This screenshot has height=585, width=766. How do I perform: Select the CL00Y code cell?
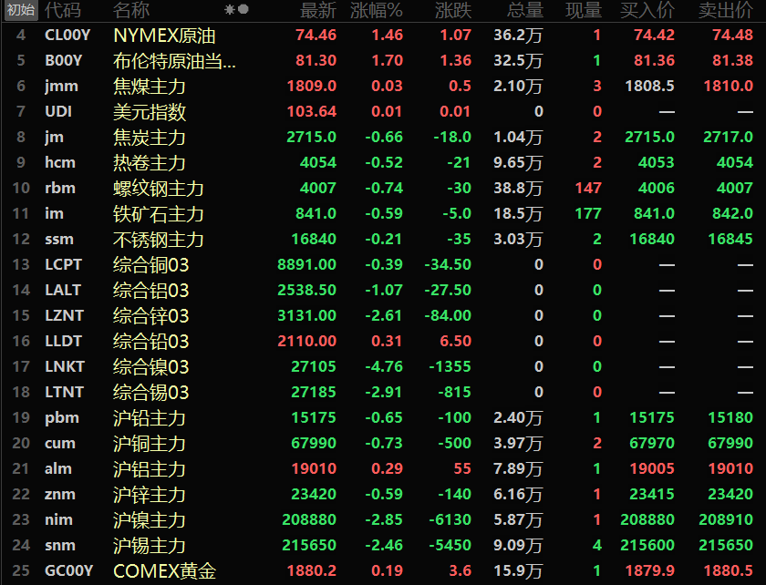67,36
